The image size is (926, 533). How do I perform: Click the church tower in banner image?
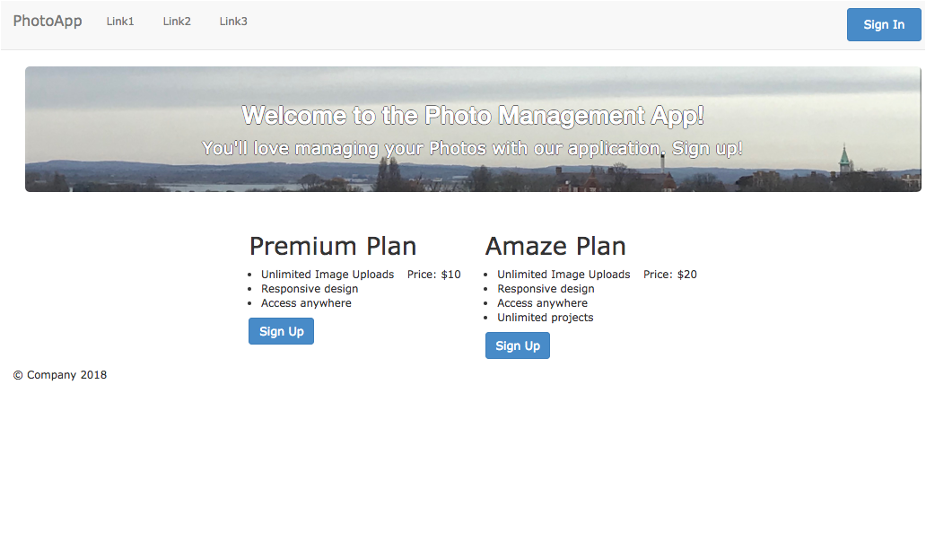(x=844, y=162)
